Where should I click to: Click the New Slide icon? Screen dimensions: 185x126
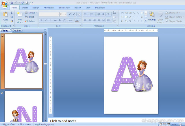pyautogui.click(x=20, y=14)
